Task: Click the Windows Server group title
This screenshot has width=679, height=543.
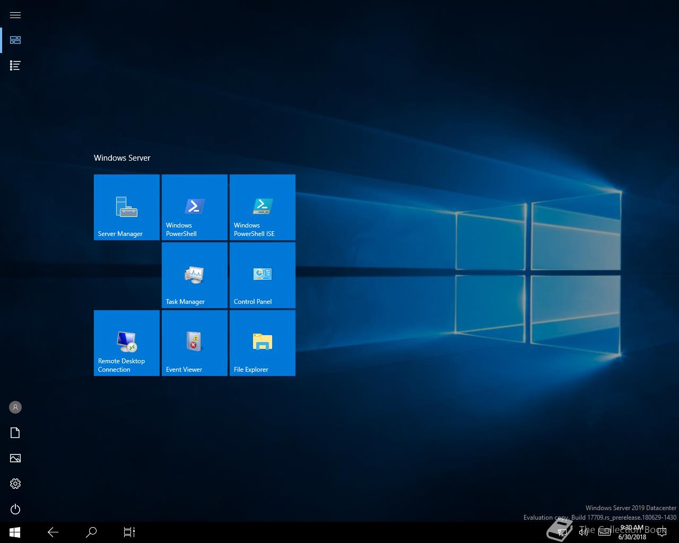Action: click(122, 158)
